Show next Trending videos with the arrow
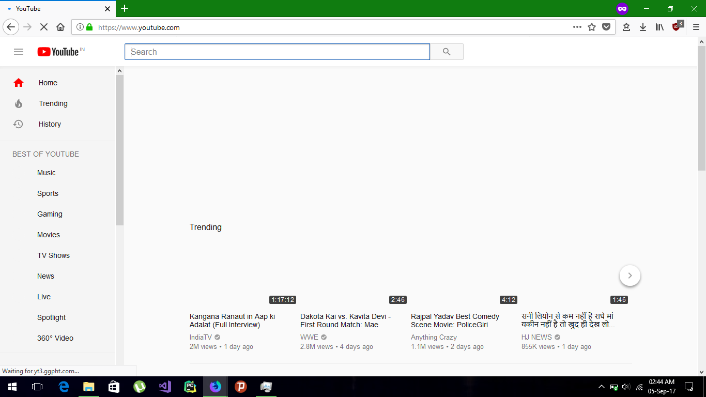Screen dimensions: 706x397 (630, 276)
